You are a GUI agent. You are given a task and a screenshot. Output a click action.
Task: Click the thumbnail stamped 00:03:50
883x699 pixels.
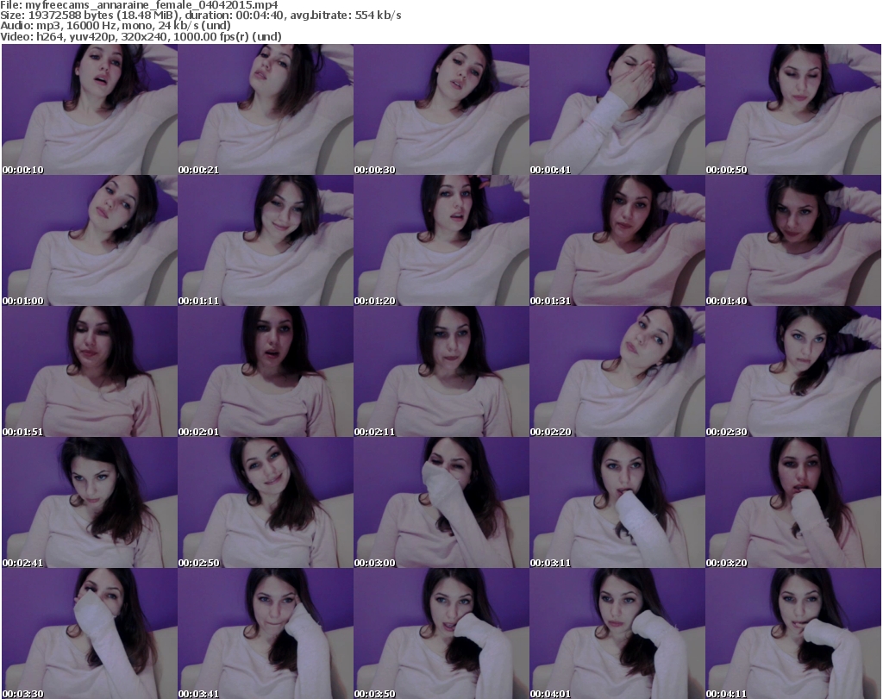pos(441,633)
